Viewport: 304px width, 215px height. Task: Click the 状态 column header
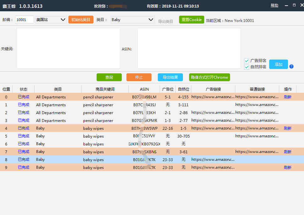point(24,89)
